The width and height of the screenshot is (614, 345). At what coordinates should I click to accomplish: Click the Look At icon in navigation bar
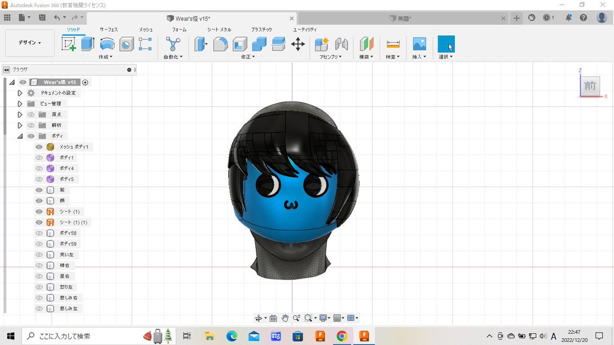273,318
